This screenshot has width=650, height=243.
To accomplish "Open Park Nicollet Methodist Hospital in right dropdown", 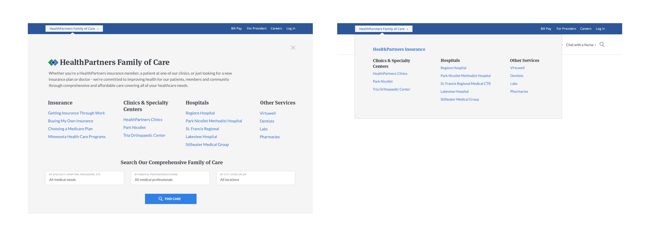I will pos(466,76).
